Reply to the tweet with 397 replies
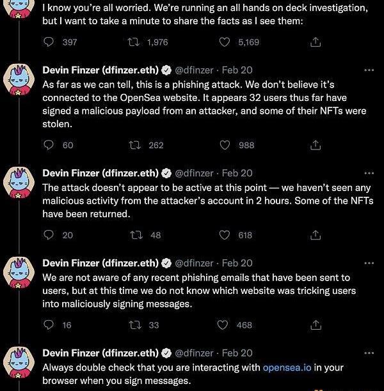 tap(49, 42)
